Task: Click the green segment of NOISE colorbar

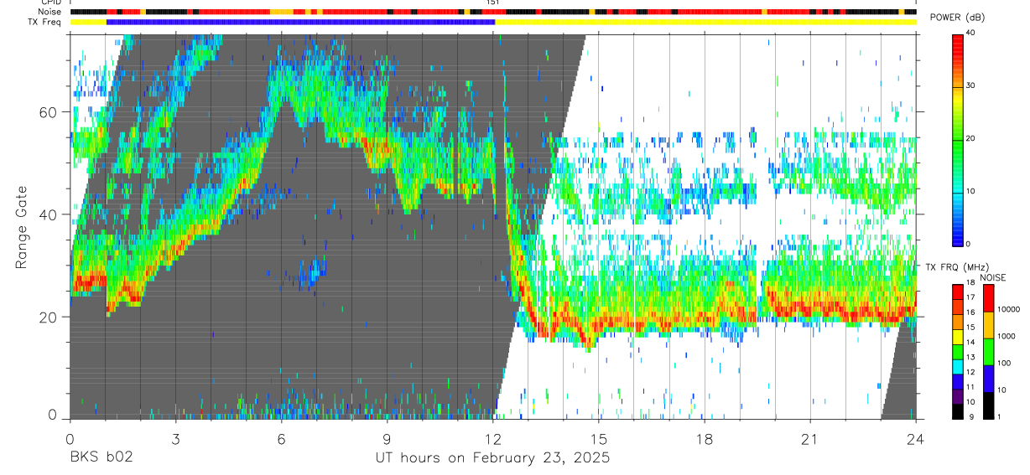Action: click(x=987, y=352)
